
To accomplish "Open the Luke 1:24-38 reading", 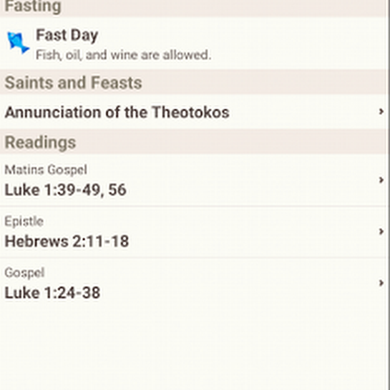I will tap(52, 292).
